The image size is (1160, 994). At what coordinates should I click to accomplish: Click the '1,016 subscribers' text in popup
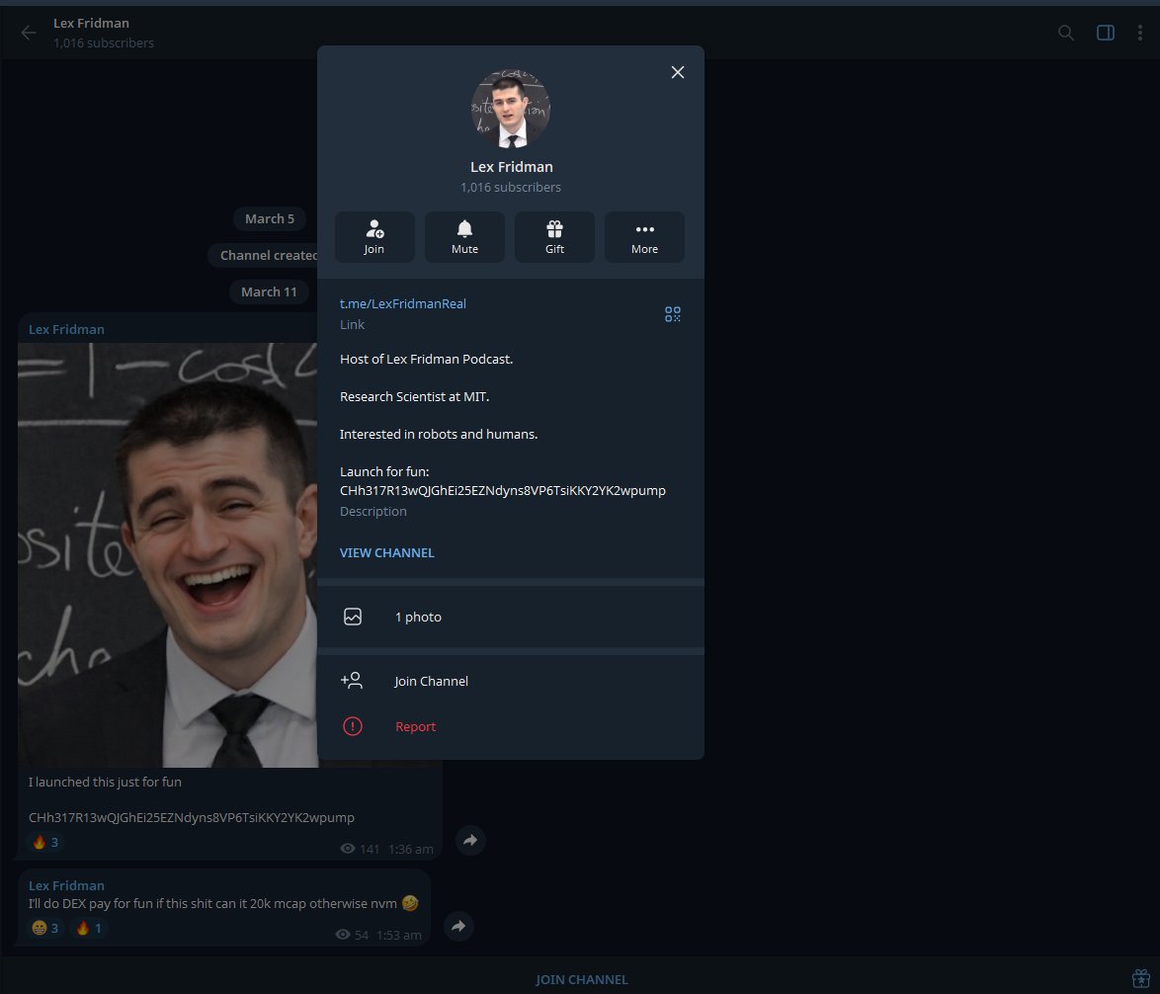pos(511,187)
